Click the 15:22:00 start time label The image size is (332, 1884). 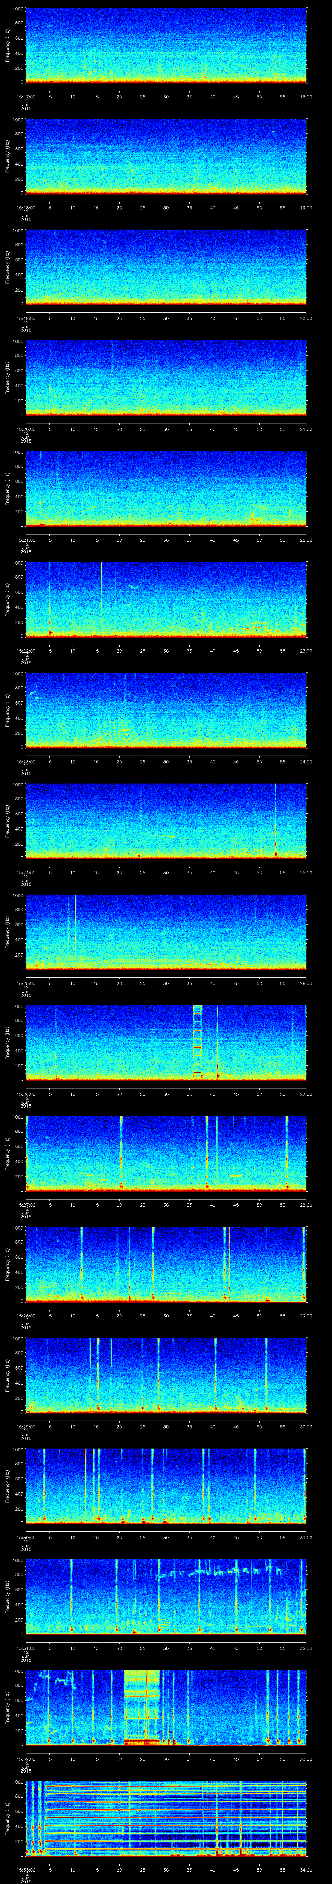[26, 651]
